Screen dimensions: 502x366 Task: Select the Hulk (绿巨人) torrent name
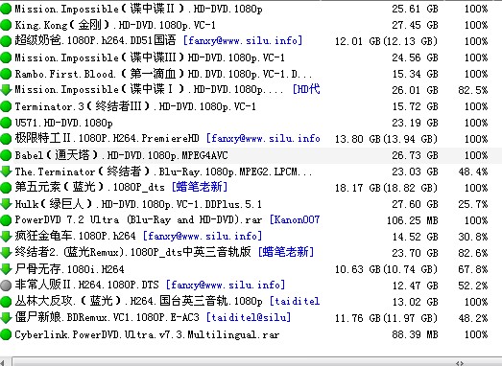[x=138, y=204]
